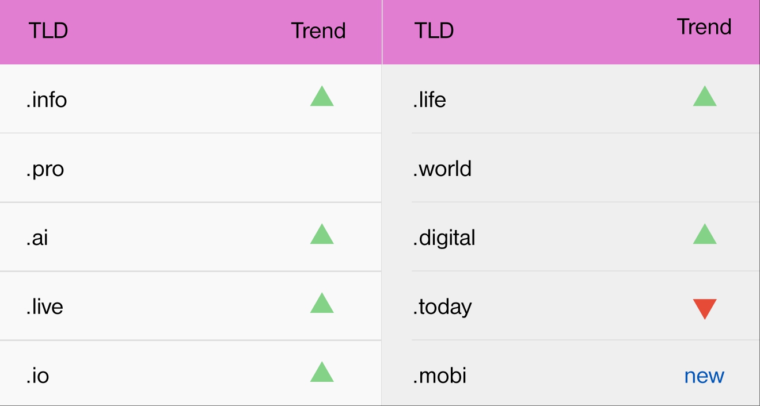
Task: Choose the .live TLD name
Action: [44, 307]
